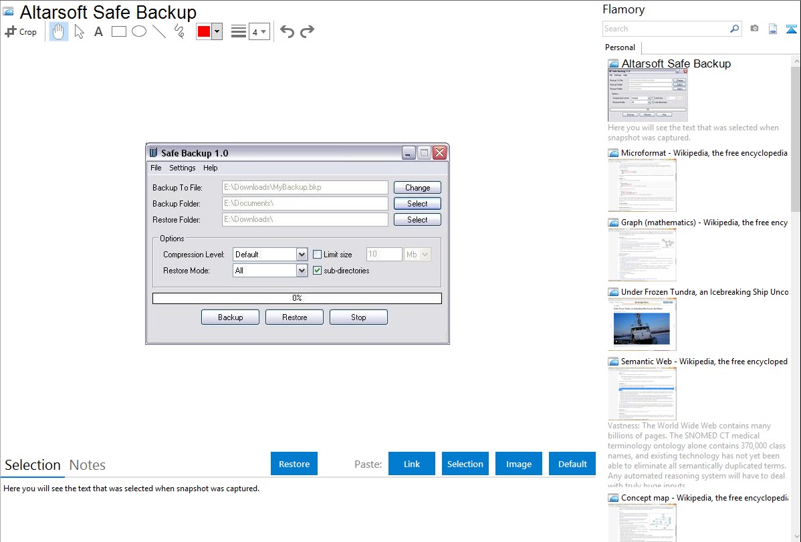
Task: Open the Altarsoft Safe Backup snapshot thumbnail
Action: pyautogui.click(x=648, y=96)
